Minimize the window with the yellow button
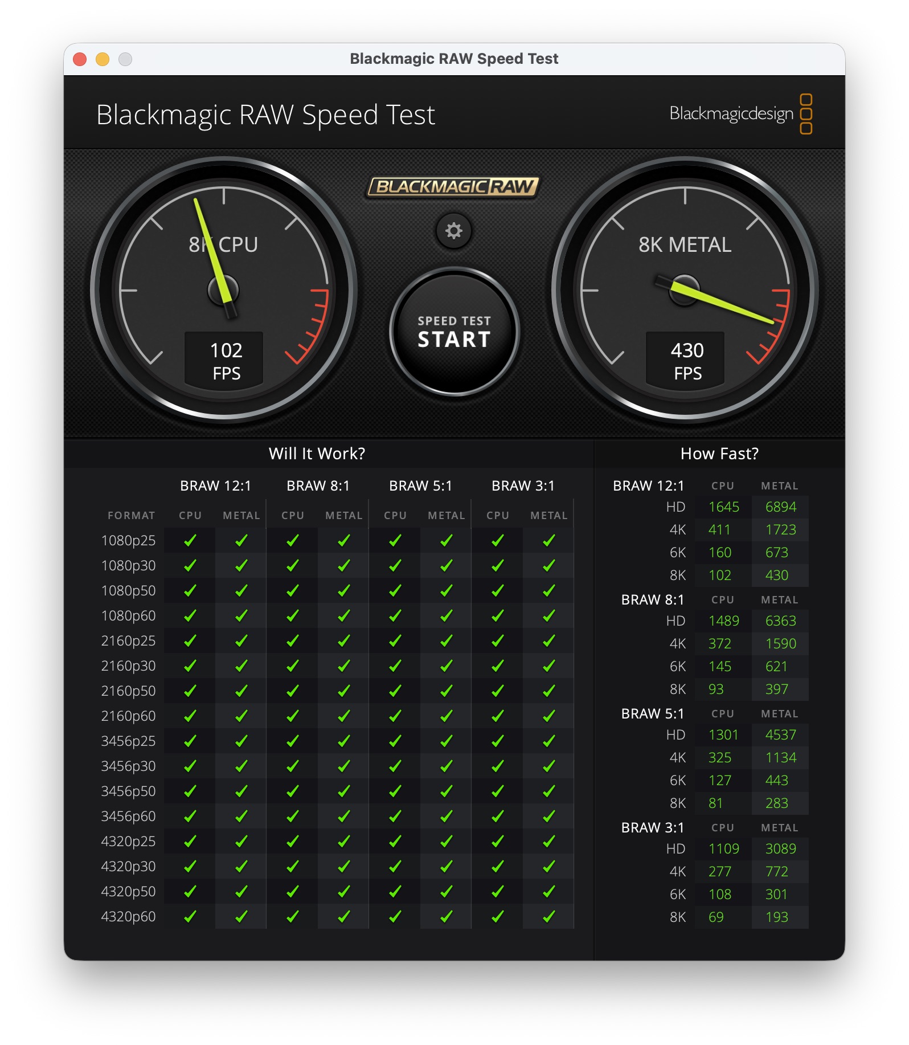This screenshot has height=1045, width=909. point(103,59)
